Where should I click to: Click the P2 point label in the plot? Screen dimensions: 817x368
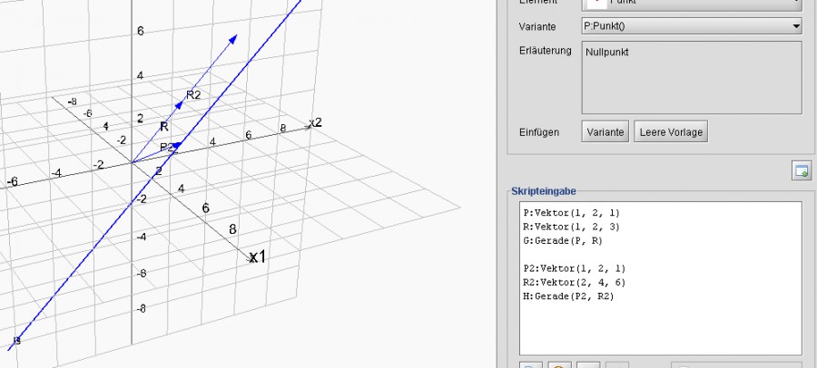coord(166,148)
